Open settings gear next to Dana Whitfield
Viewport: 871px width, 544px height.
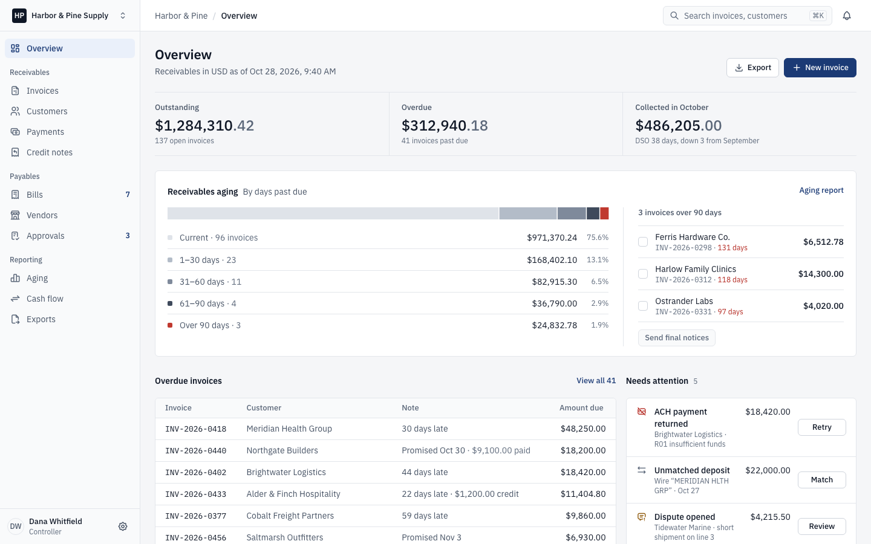[123, 526]
